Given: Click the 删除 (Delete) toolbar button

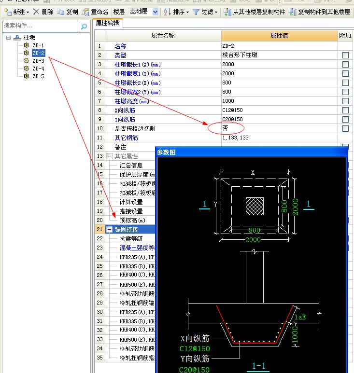Looking at the screenshot, I should (x=43, y=12).
